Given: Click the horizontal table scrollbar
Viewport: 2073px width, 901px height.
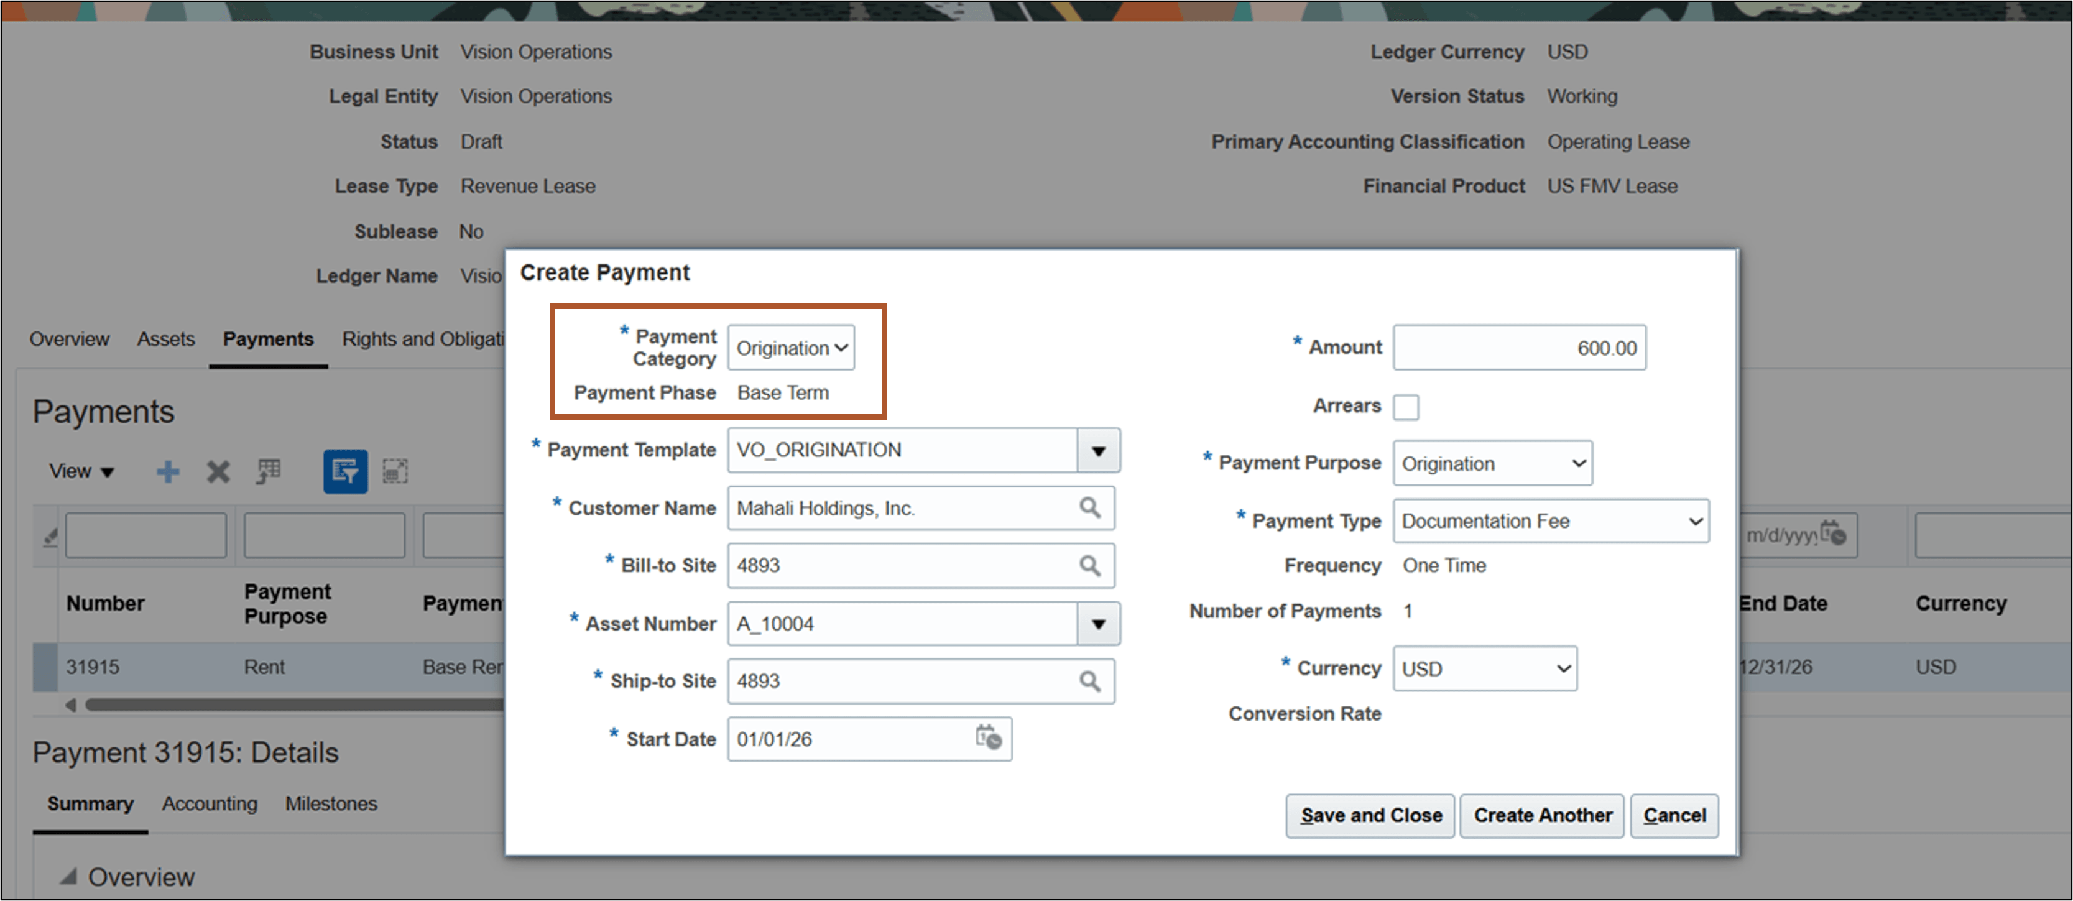Looking at the screenshot, I should pyautogui.click(x=293, y=706).
